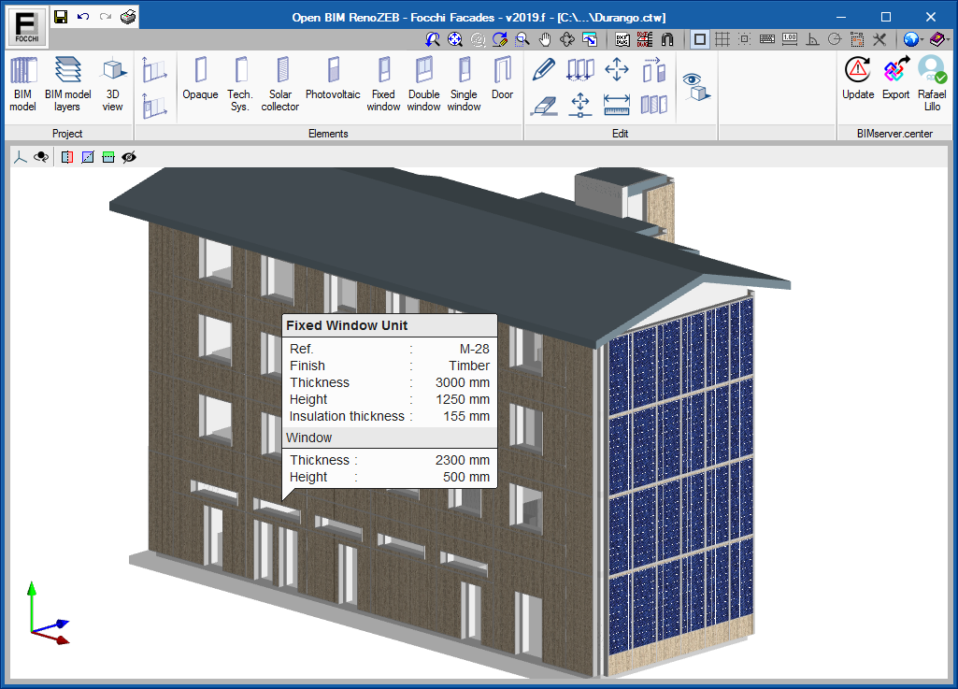
Task: Click the ruler measure tool
Action: pos(617,105)
